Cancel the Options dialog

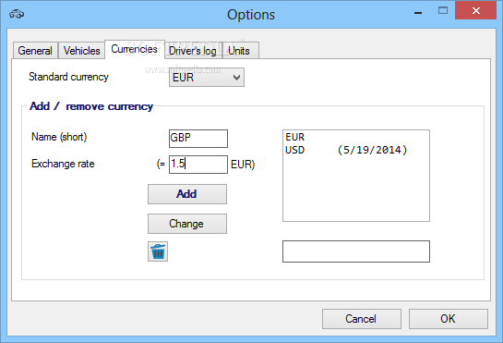click(x=362, y=319)
